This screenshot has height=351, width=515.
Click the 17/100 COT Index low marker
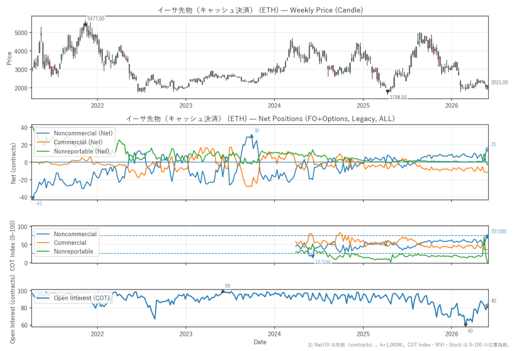coord(323,262)
